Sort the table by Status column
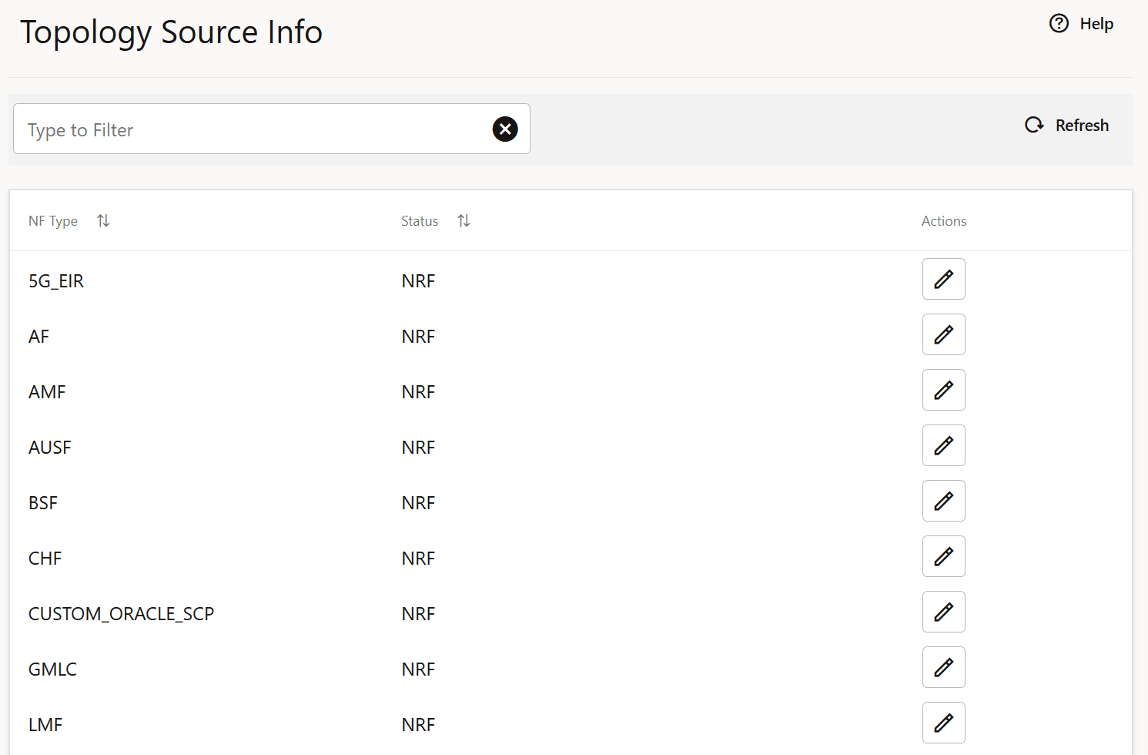1148x755 pixels. [x=464, y=221]
